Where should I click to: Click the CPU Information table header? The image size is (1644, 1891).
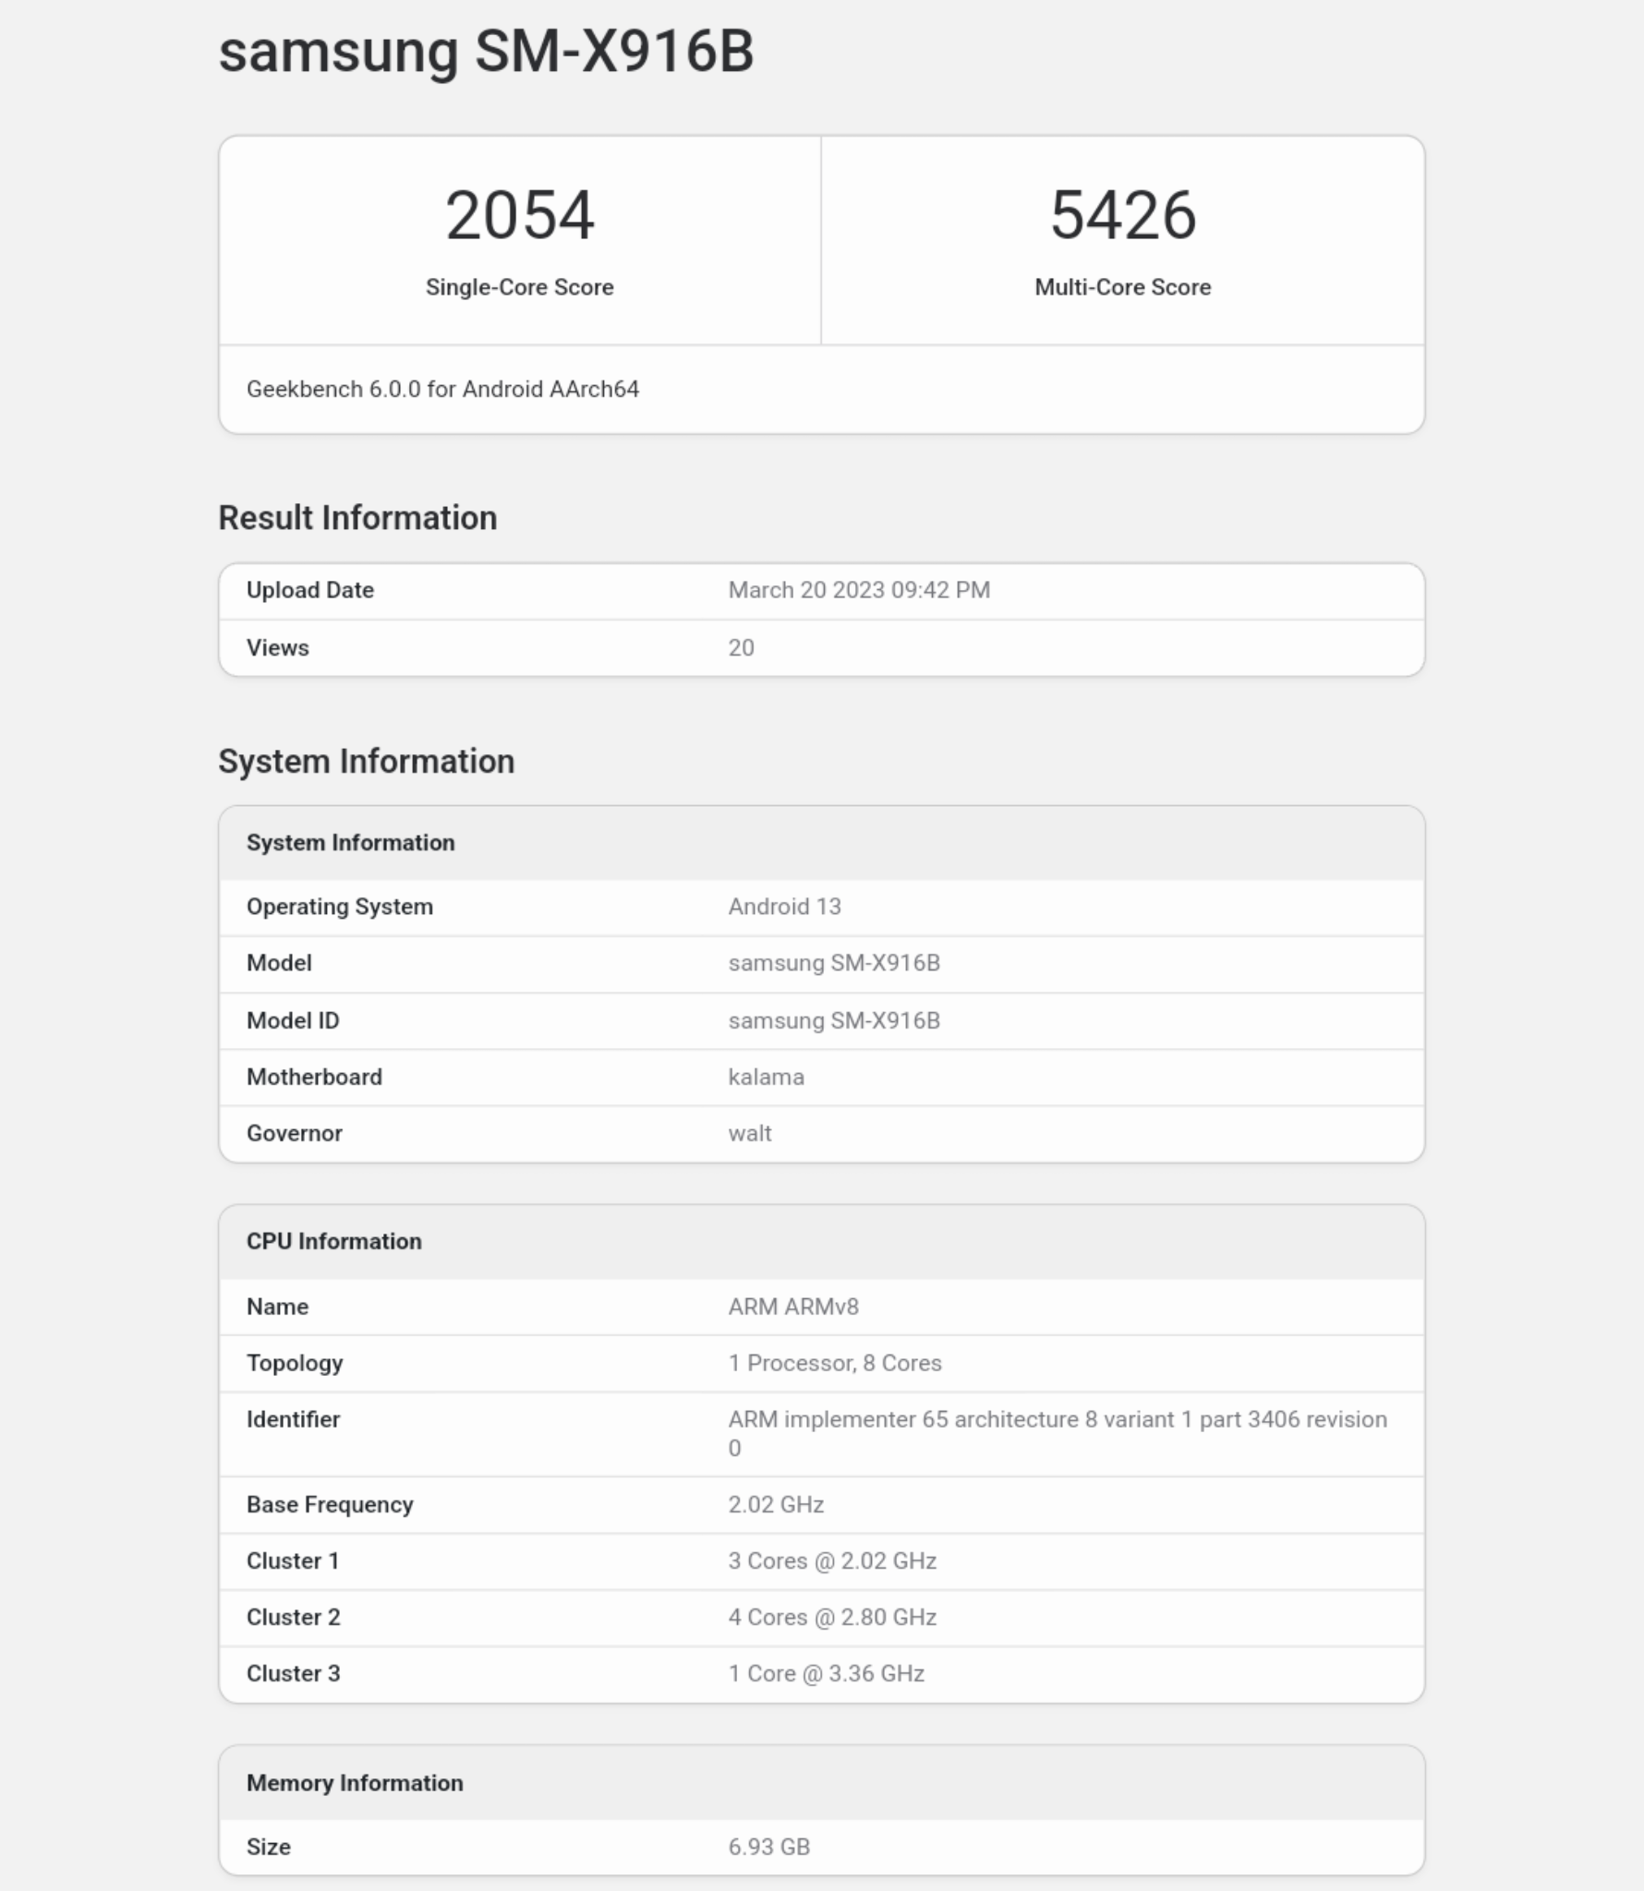coord(334,1241)
